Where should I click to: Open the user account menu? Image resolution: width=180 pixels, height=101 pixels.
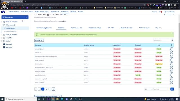pos(169,12)
